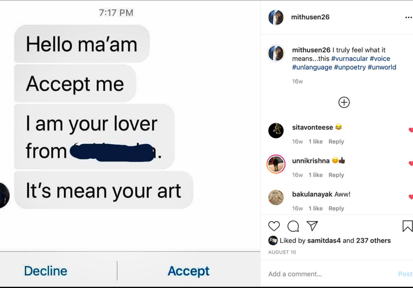Like sitavonteese's comment heart
413x288 pixels.
coord(411,130)
